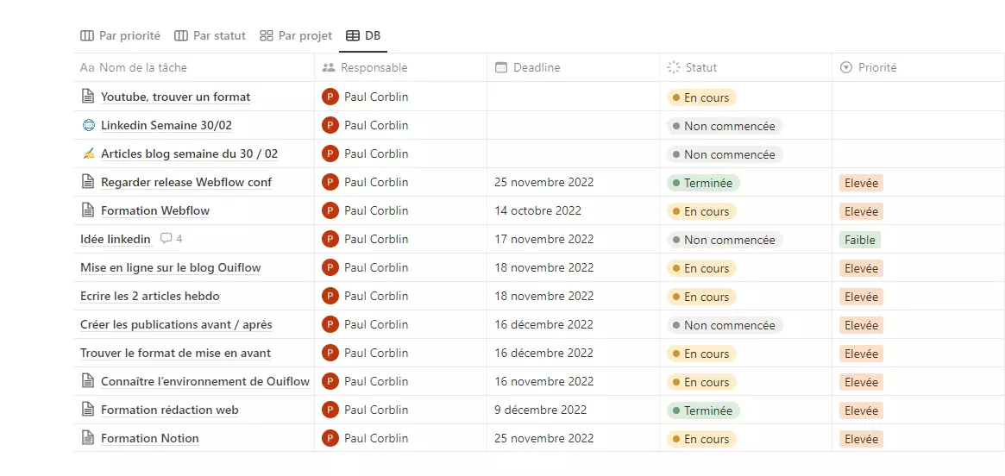The width and height of the screenshot is (1005, 476).
Task: Open Regarder release Webflow conf task
Action: 186,182
